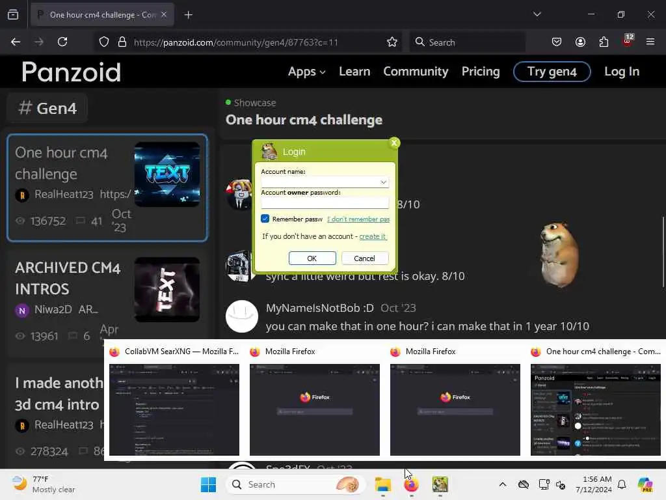Open Windows Start menu

[x=208, y=484]
